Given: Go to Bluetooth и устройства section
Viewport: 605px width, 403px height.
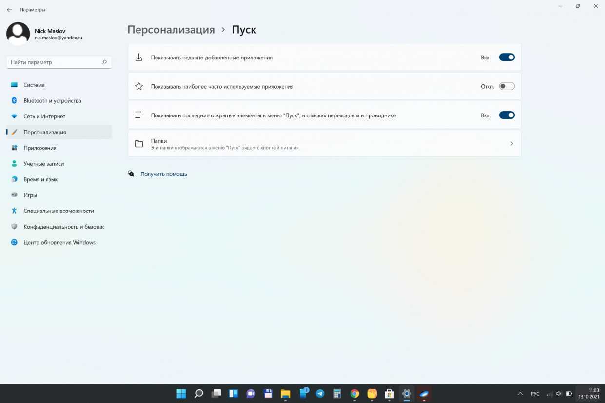Looking at the screenshot, I should tap(52, 101).
